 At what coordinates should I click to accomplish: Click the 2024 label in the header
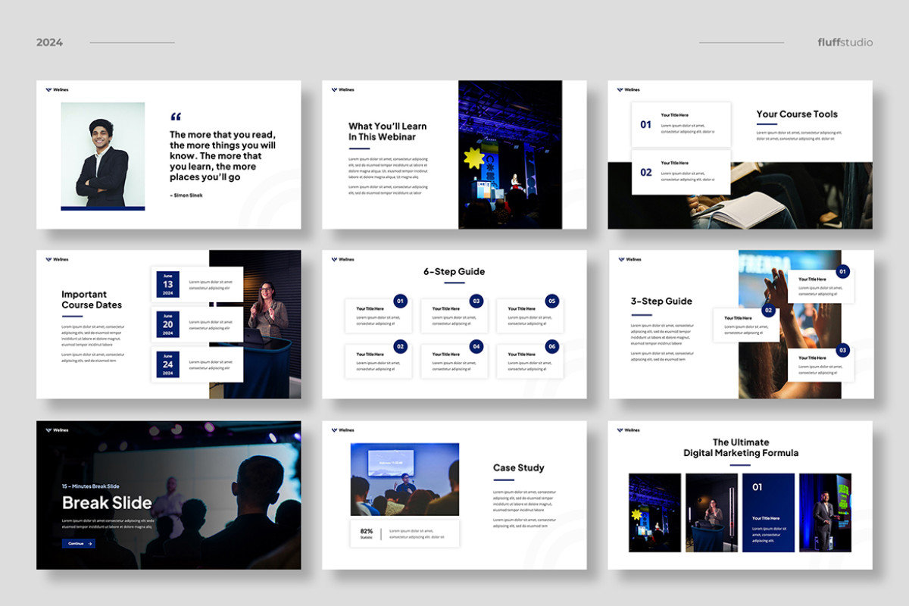pos(50,42)
